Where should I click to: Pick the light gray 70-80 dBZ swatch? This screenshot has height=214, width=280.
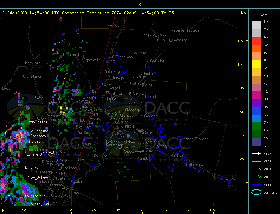(256, 25)
